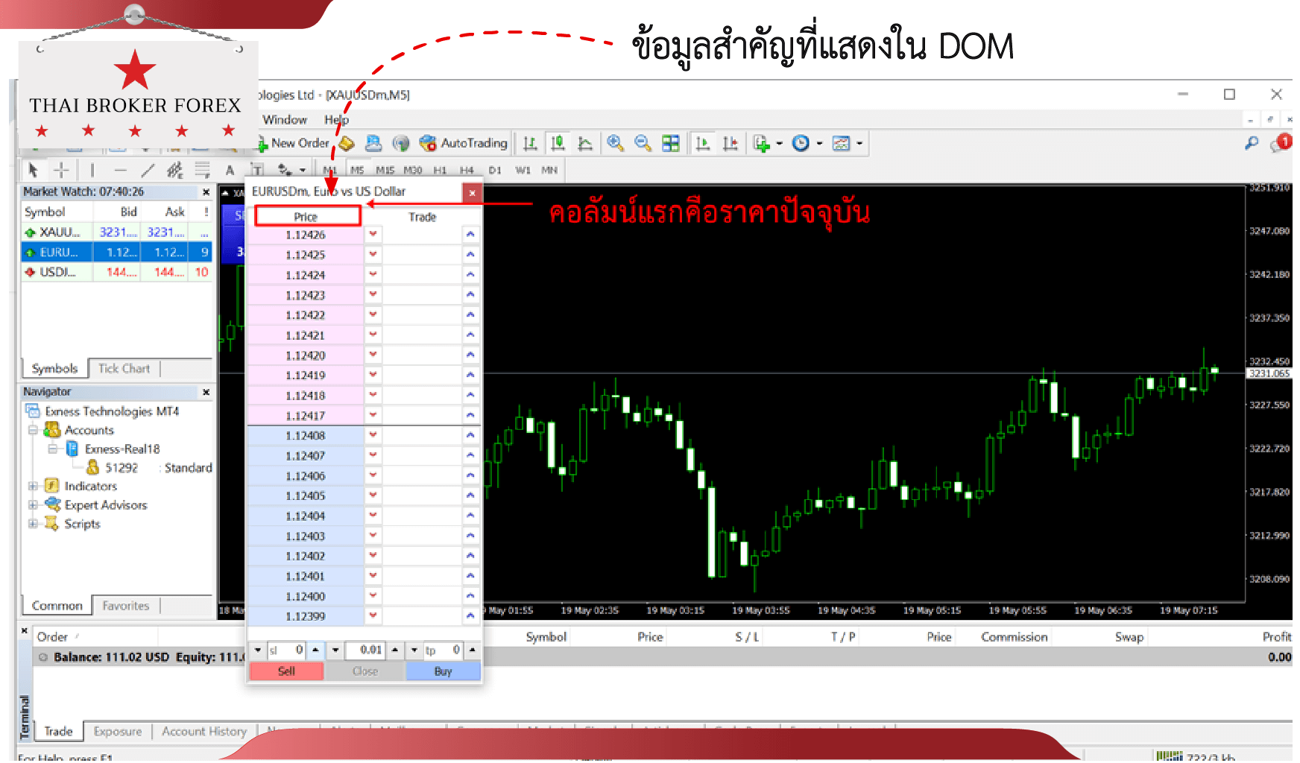Select the equidistant channel tool

[x=175, y=170]
